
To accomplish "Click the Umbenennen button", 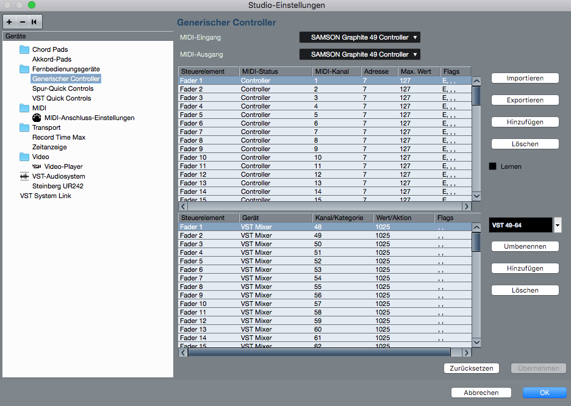I will coord(525,246).
